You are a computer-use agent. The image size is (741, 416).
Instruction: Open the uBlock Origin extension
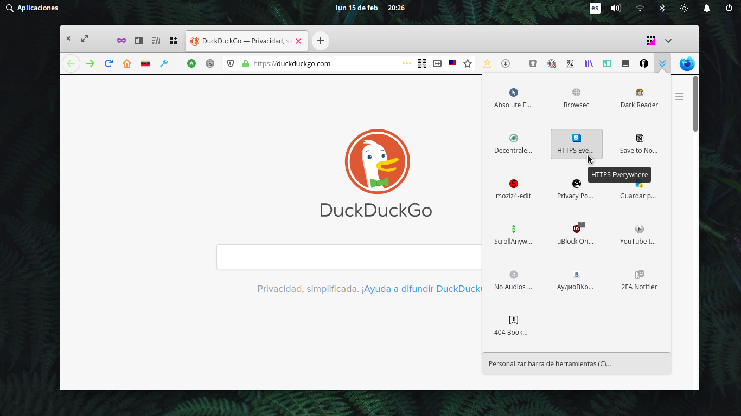pos(576,235)
